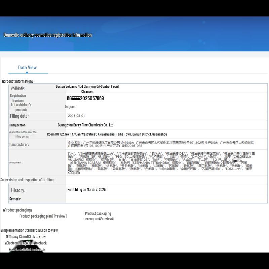Select the registration number ending in 2025057869
Image resolution: width=269 pixels, height=269 pixels.
[x=85, y=98]
